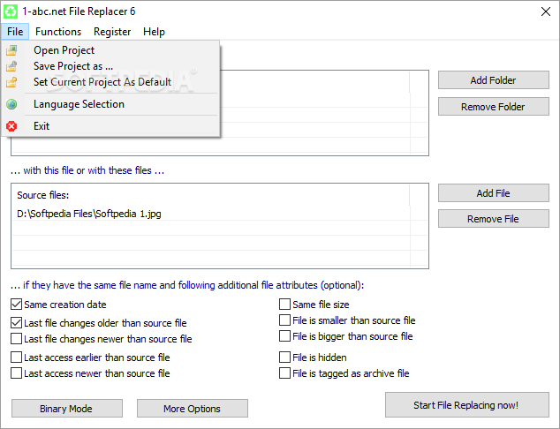Switch to Binary Mode

click(67, 409)
